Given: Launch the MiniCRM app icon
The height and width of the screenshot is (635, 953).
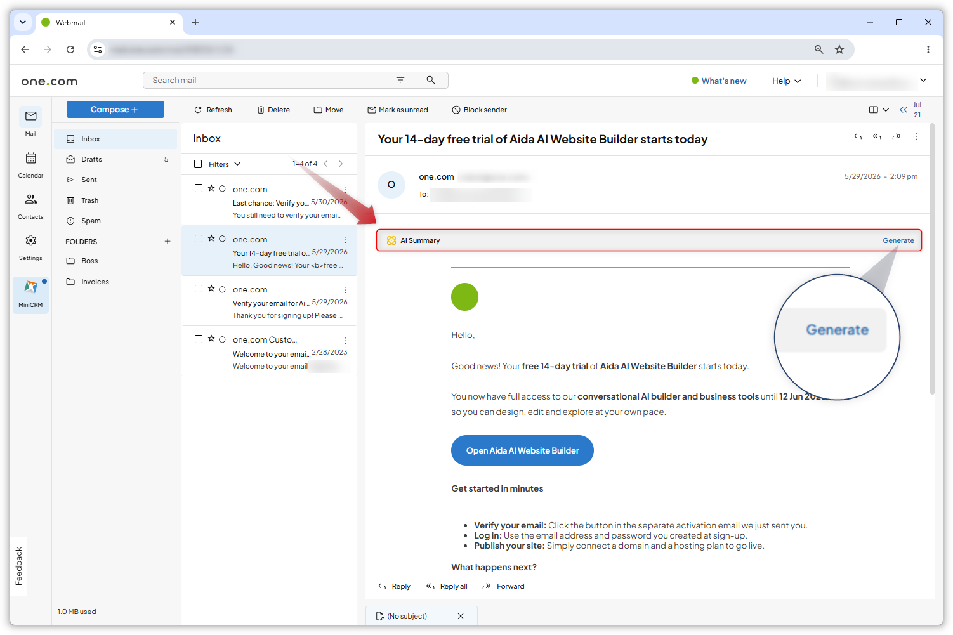Looking at the screenshot, I should [x=30, y=294].
